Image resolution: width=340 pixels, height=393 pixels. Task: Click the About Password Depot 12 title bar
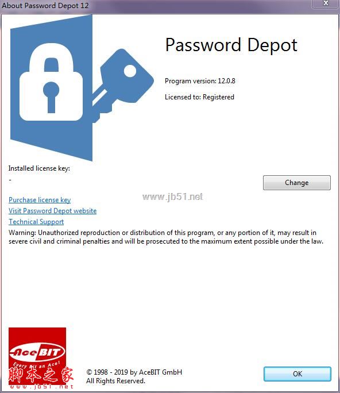coord(155,5)
